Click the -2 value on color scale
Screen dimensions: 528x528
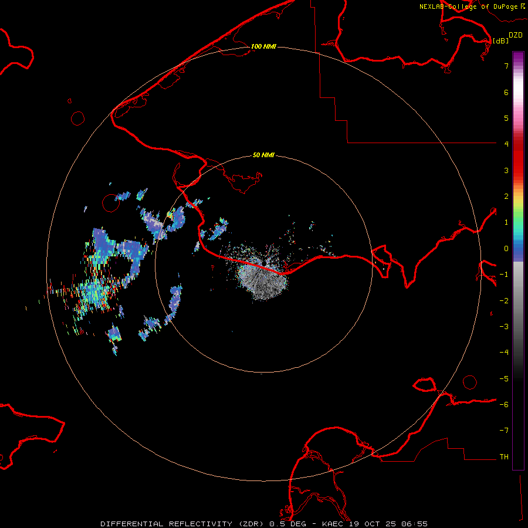[504, 301]
